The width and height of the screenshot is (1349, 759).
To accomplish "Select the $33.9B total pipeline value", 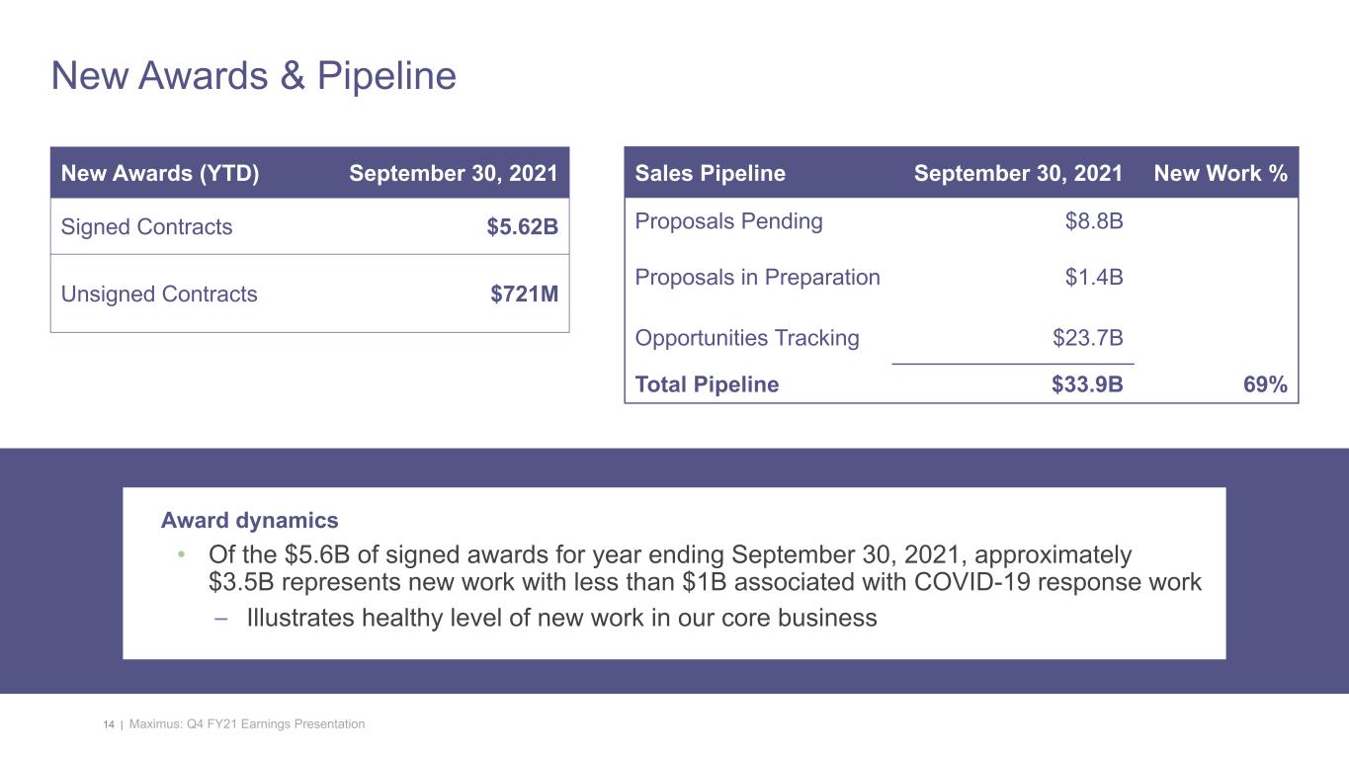I will click(x=1087, y=384).
